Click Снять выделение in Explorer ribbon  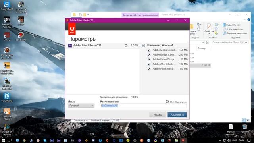233,29
